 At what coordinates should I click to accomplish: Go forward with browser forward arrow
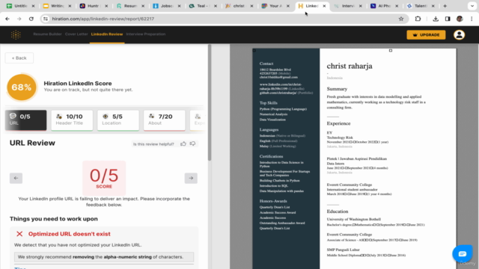pos(19,19)
